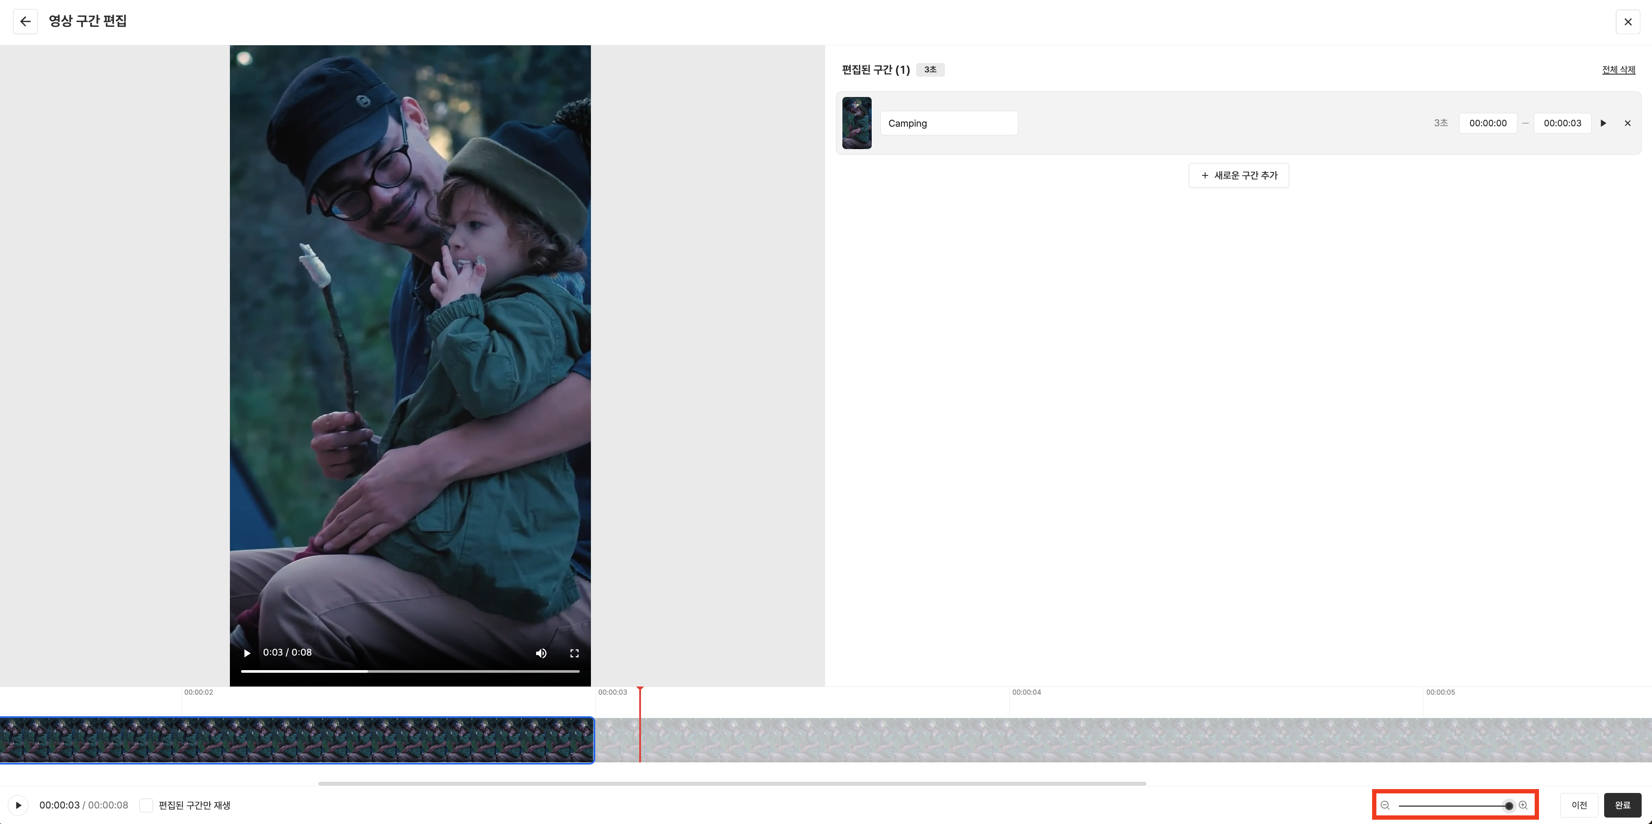Click the red playhead on the timeline

point(640,724)
